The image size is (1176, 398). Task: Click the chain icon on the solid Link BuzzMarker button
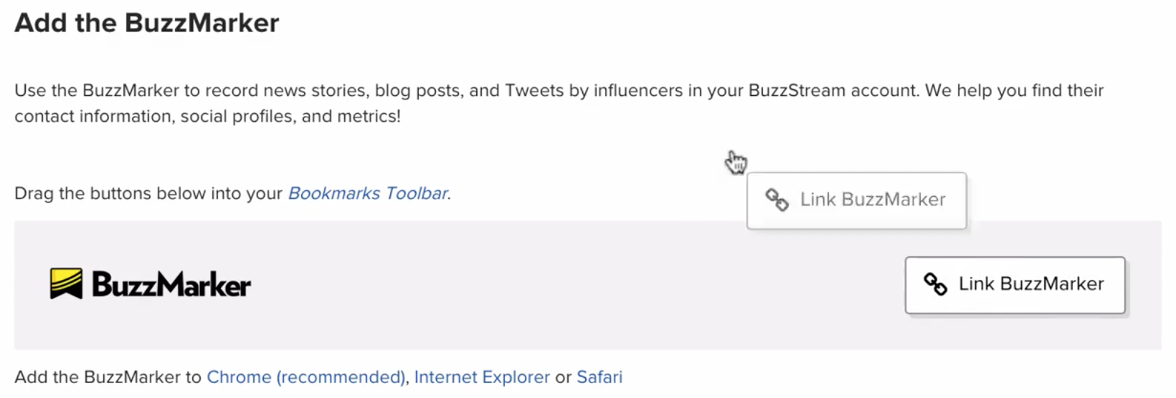click(x=935, y=284)
